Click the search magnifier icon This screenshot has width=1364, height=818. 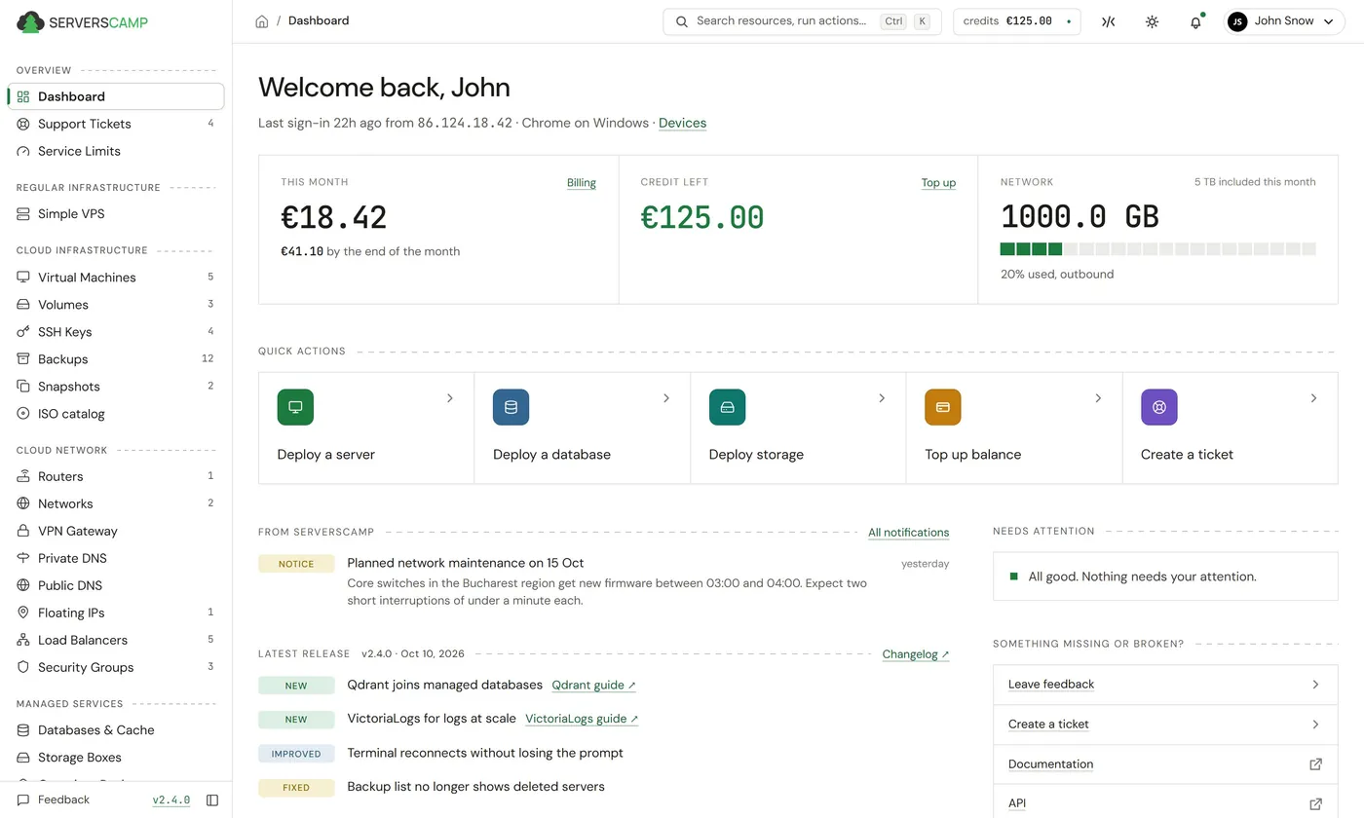(x=682, y=21)
